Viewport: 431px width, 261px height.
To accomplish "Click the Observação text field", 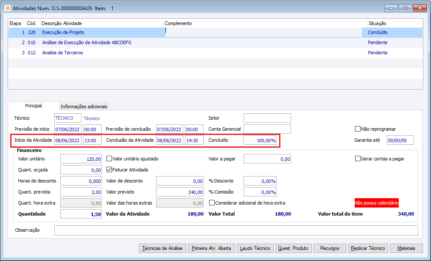I will [236, 230].
